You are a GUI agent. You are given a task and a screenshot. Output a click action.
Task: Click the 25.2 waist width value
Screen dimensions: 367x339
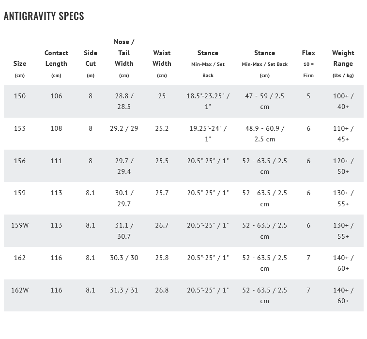tap(162, 128)
